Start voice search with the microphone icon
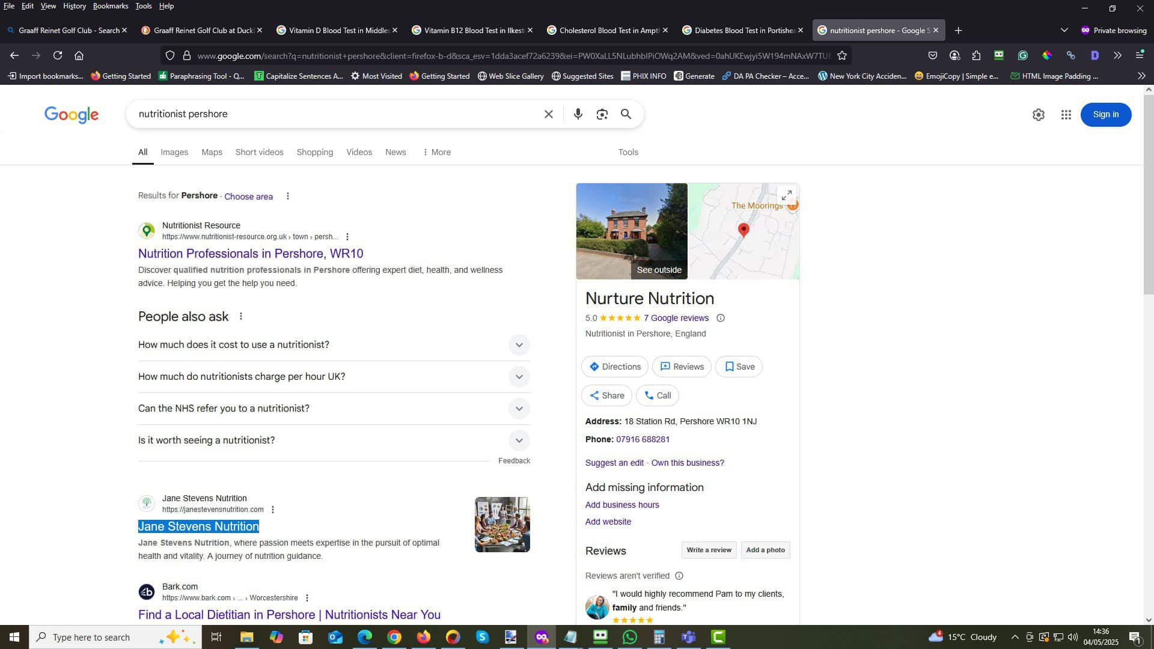The height and width of the screenshot is (649, 1154). click(x=578, y=114)
